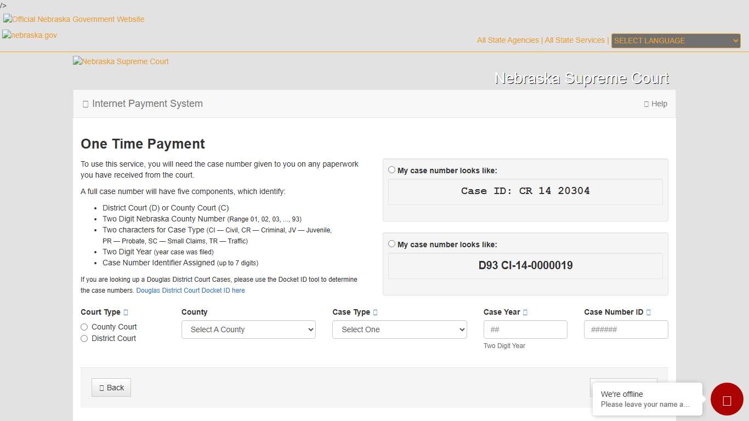Click the Case Type info icon
Image resolution: width=749 pixels, height=421 pixels.
(375, 312)
